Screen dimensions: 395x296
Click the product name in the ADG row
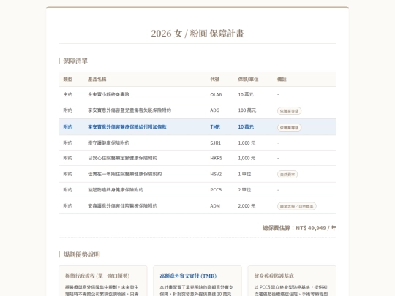pos(129,110)
